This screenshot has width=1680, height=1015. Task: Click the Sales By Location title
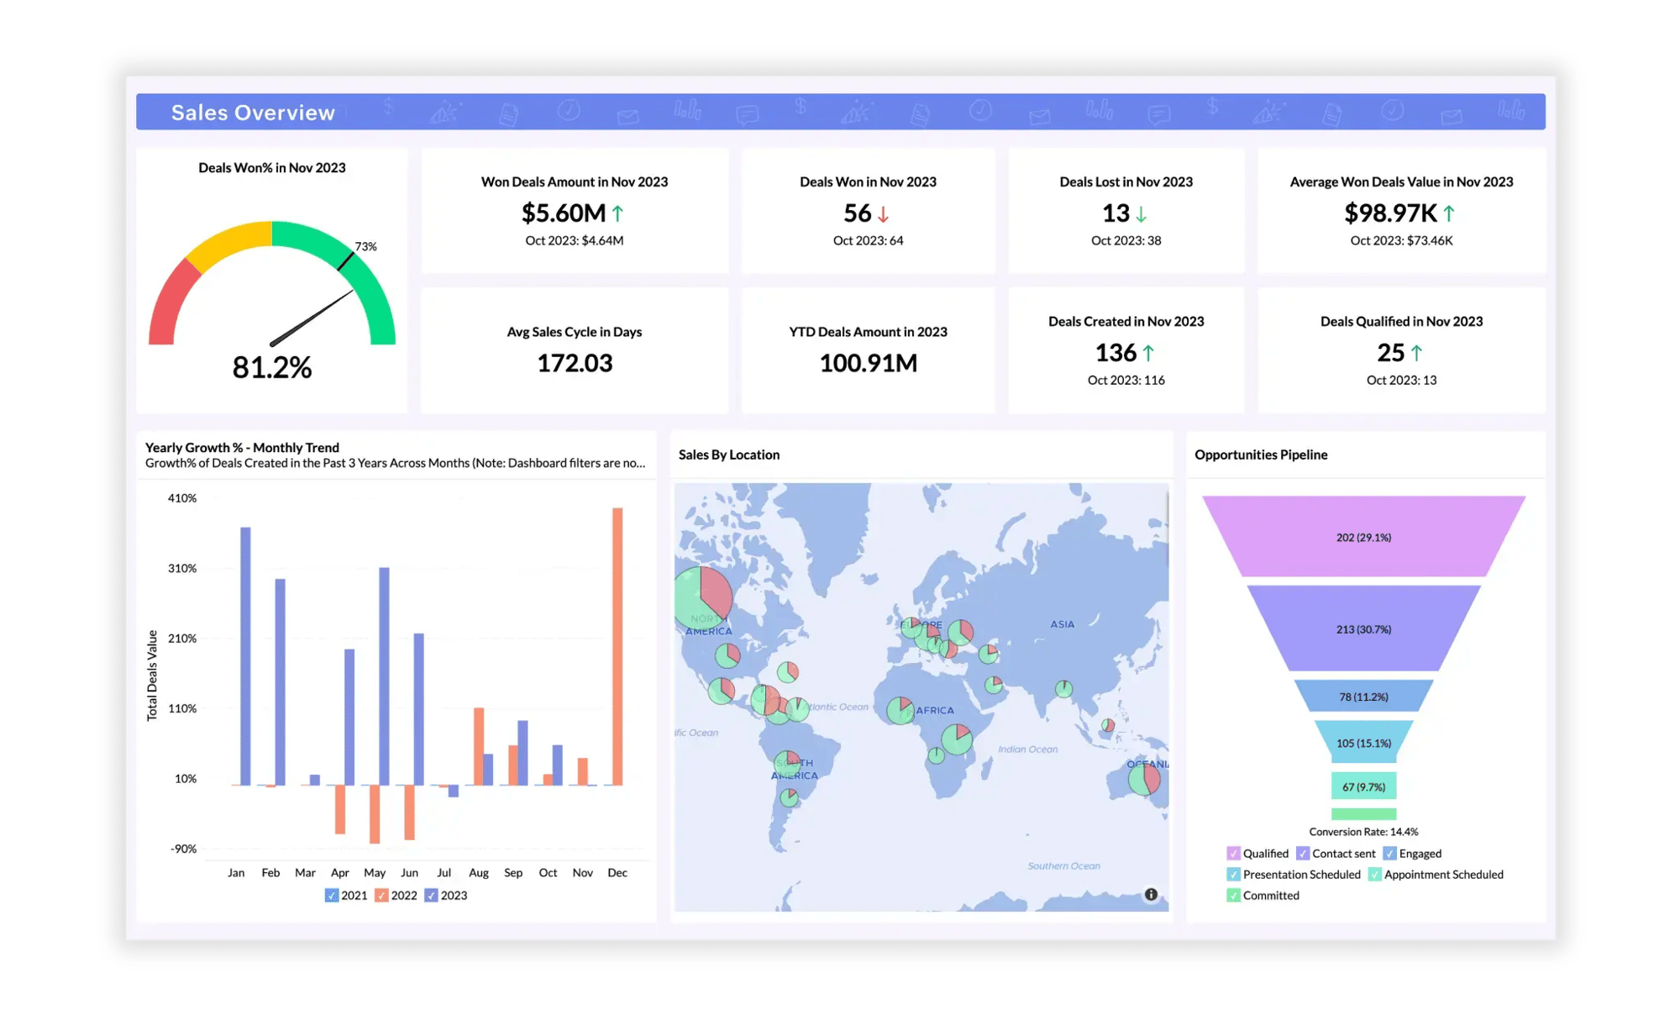pos(729,455)
